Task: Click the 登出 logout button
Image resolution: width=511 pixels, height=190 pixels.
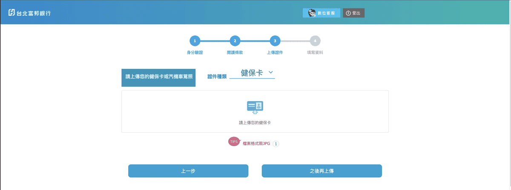Action: point(353,13)
